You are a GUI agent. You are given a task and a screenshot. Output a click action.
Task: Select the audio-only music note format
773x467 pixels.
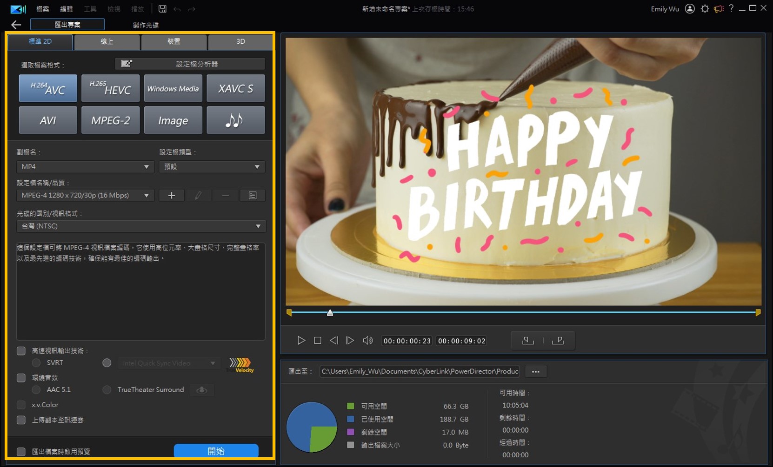coord(235,120)
